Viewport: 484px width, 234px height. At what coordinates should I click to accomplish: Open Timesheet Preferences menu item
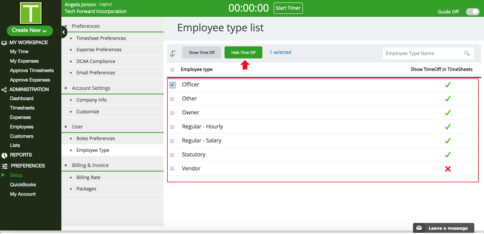[x=101, y=38]
